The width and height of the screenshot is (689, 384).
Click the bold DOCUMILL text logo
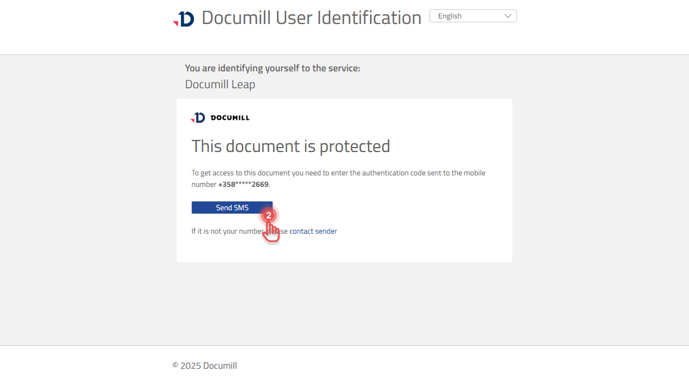[x=231, y=117]
